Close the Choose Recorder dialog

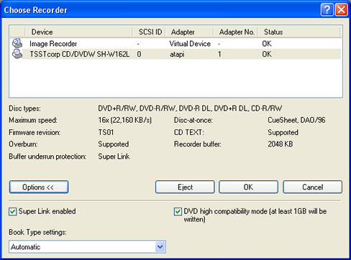click(342, 10)
